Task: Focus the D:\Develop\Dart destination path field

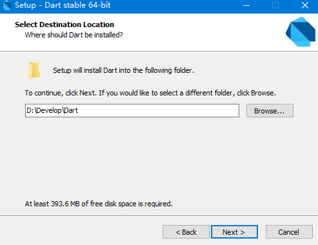Action: [132, 111]
